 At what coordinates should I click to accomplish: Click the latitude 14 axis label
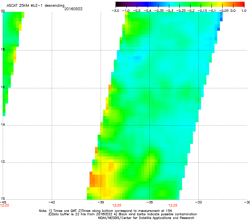[3, 124]
